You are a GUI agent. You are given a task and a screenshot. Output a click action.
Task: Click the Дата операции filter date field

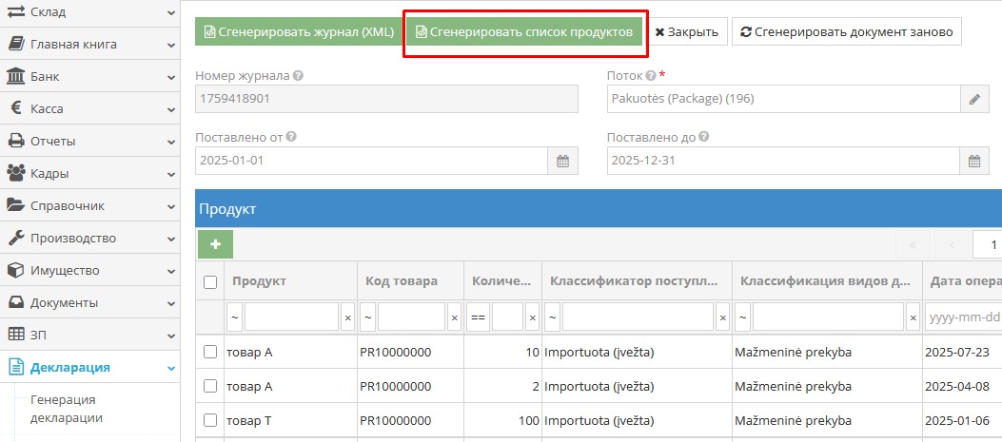963,317
